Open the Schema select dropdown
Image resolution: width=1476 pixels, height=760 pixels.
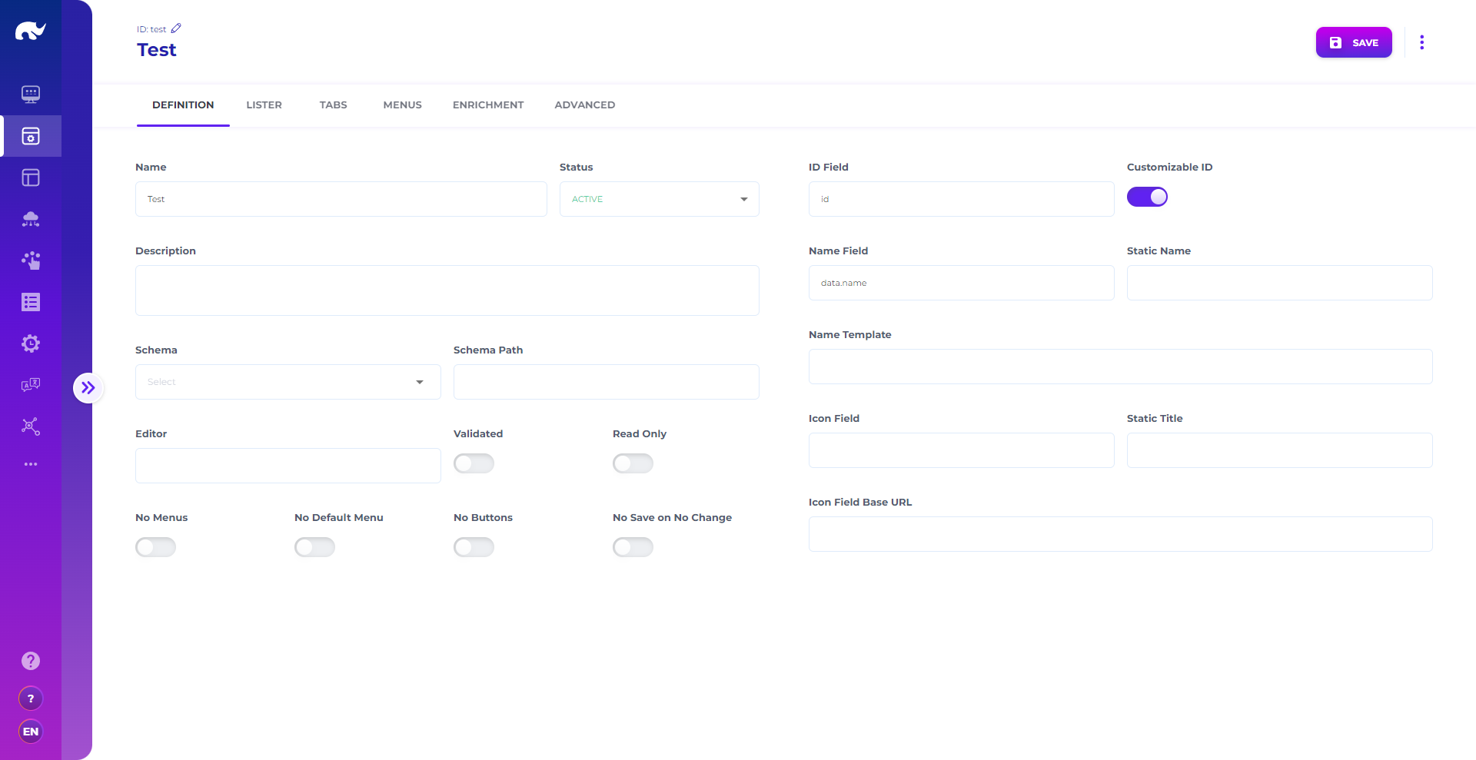coord(288,382)
